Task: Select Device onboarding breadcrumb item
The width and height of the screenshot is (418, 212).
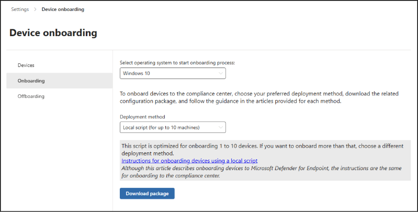Action: click(x=63, y=9)
